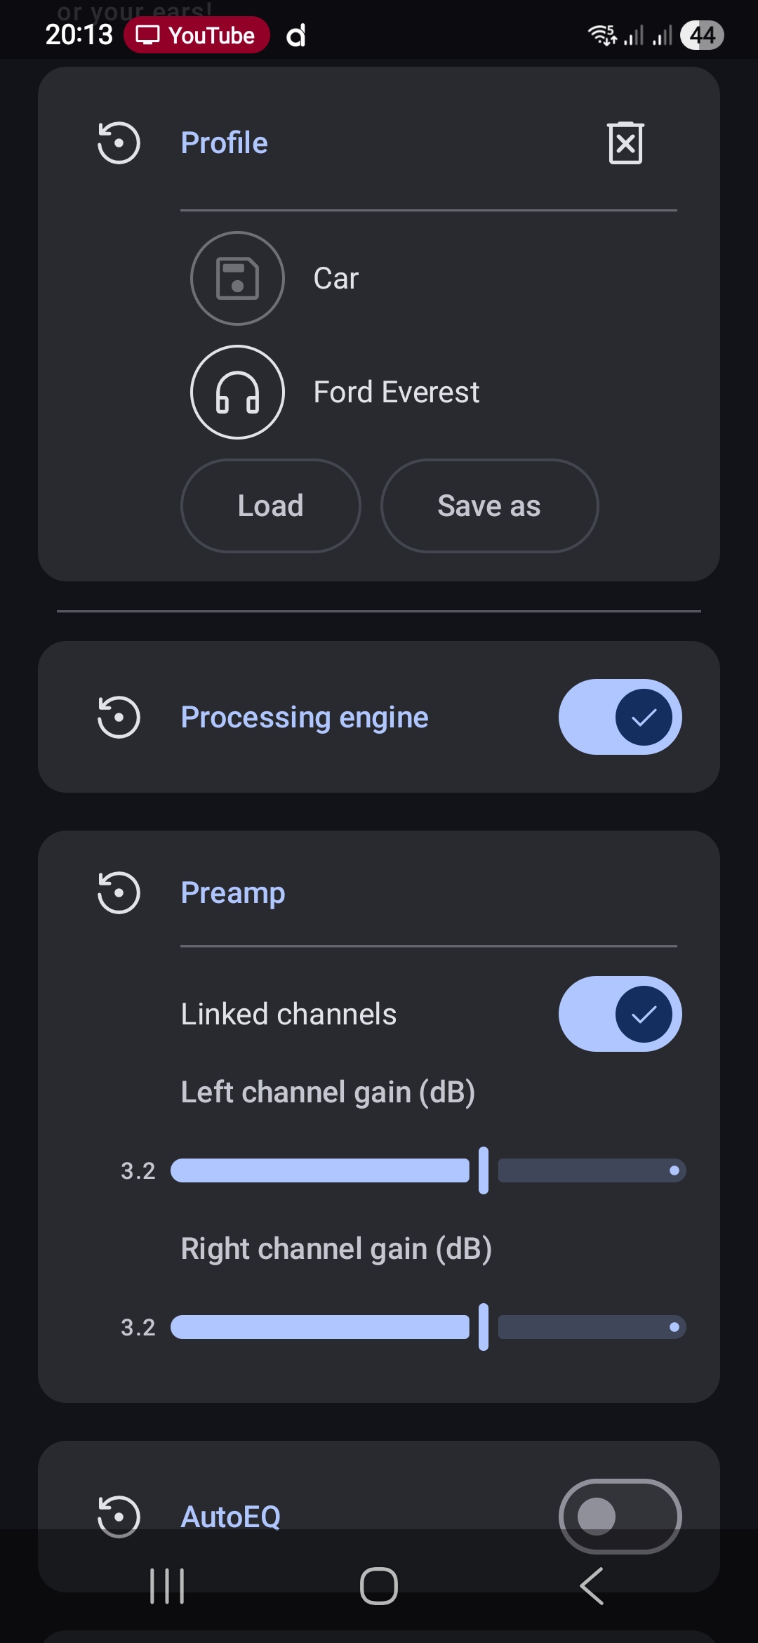This screenshot has width=758, height=1643.
Task: Reset the Processing engine setting
Action: click(x=119, y=717)
